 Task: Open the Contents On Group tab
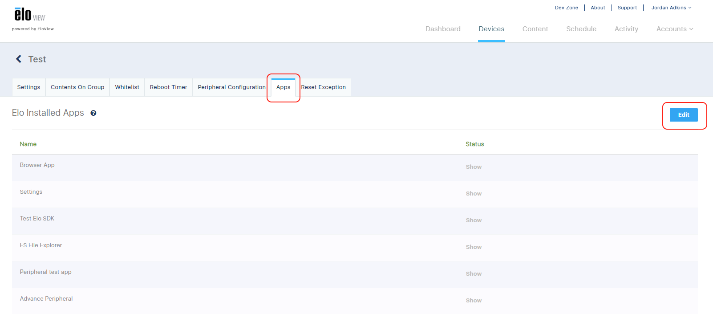tap(77, 87)
